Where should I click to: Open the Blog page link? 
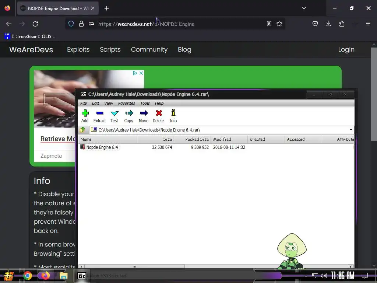click(x=185, y=50)
